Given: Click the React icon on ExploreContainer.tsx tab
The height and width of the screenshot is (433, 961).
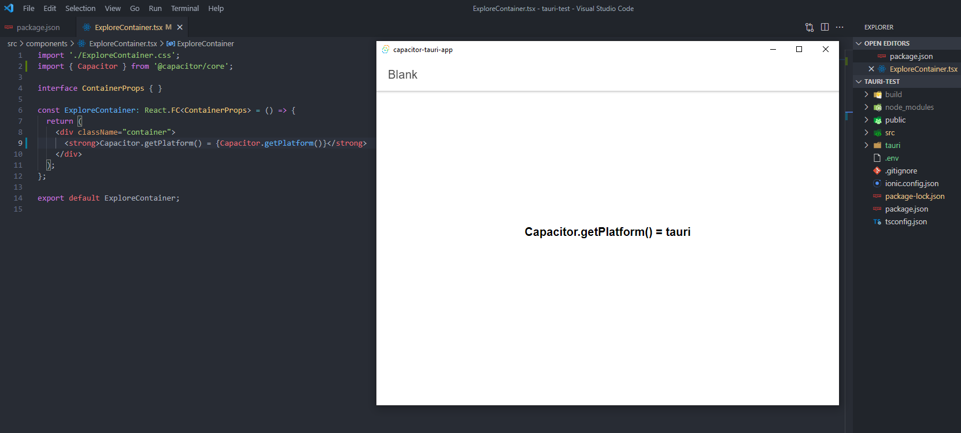Looking at the screenshot, I should tap(87, 27).
